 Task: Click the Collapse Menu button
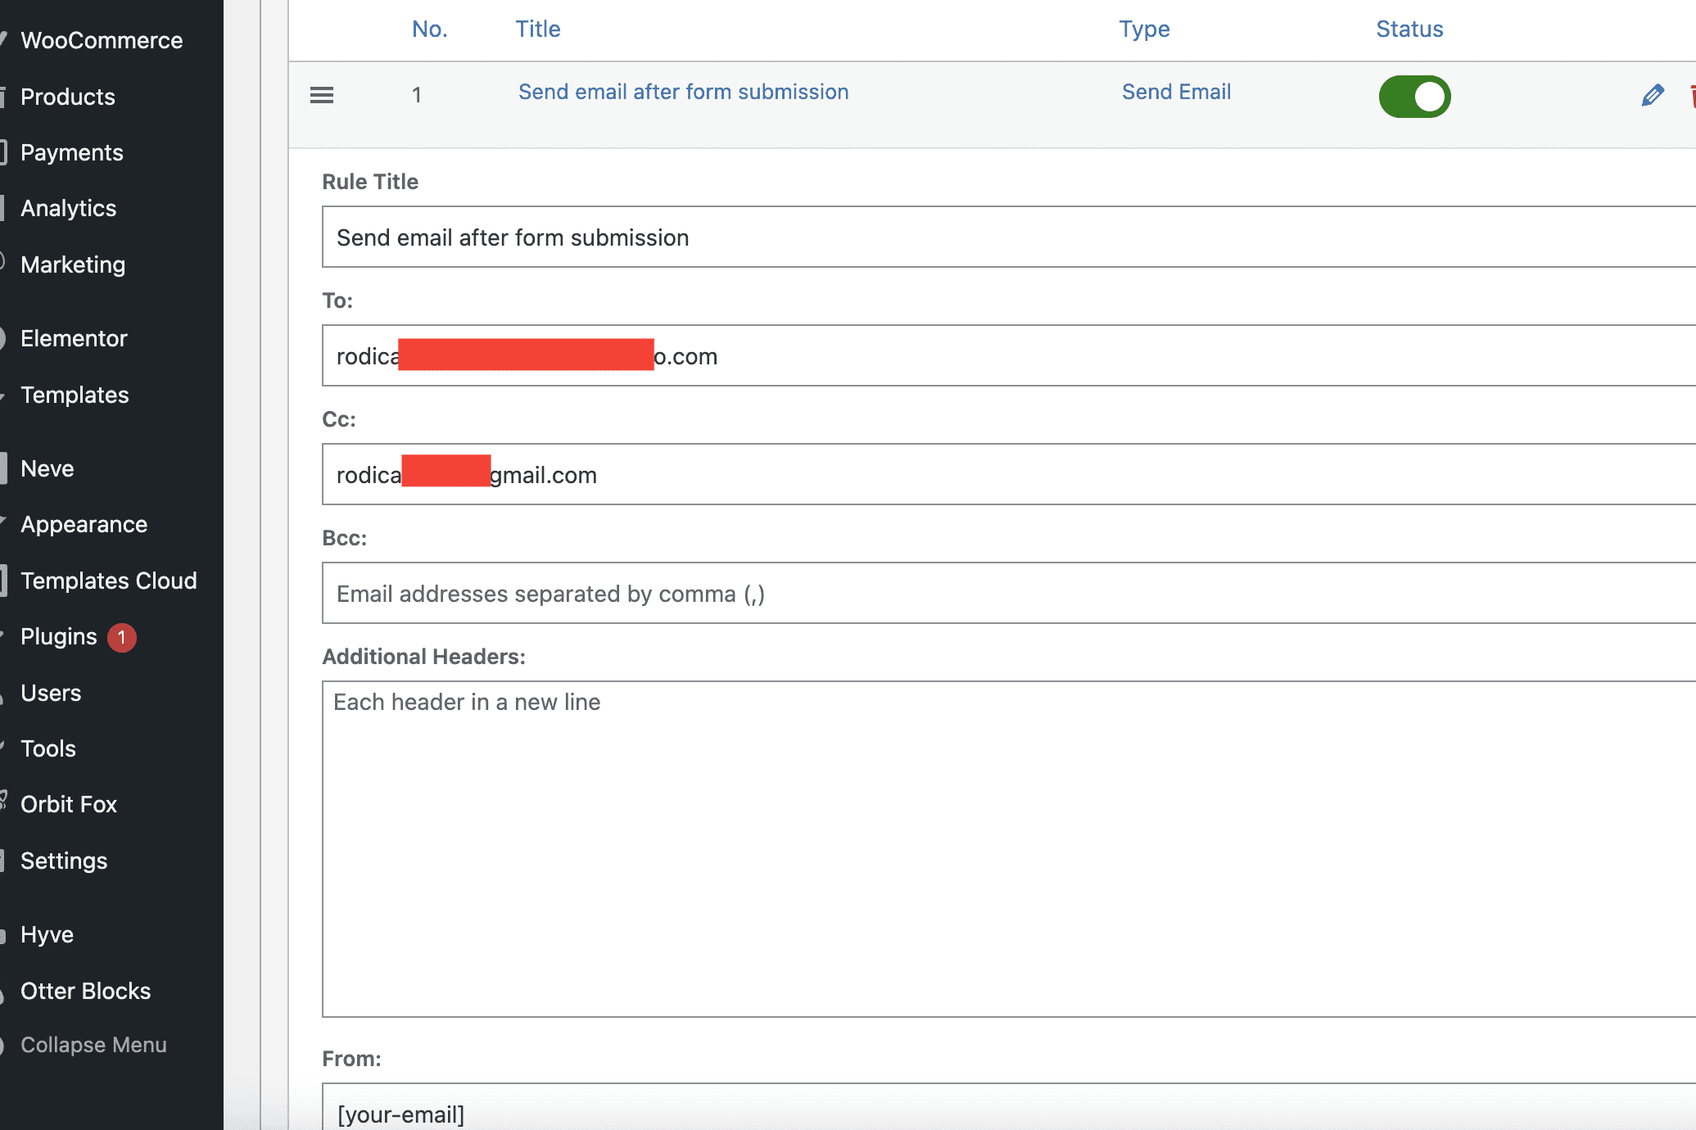click(93, 1045)
